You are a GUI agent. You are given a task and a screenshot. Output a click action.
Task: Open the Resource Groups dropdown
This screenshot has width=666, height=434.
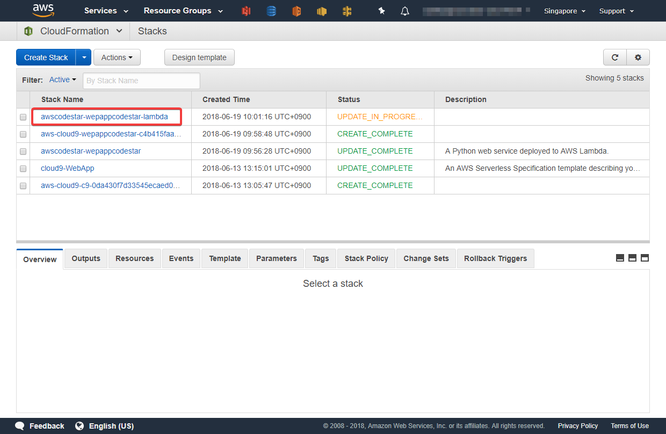point(183,11)
